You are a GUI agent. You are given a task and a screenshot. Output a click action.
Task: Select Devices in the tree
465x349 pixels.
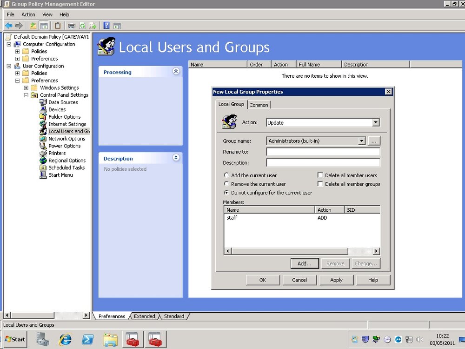point(57,109)
